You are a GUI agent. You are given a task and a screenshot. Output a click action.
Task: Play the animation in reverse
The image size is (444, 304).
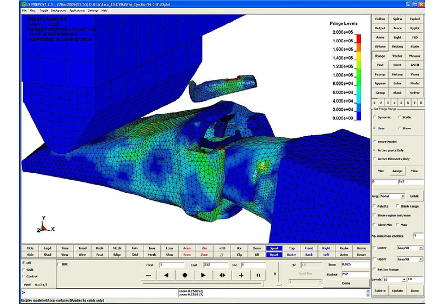[167, 275]
